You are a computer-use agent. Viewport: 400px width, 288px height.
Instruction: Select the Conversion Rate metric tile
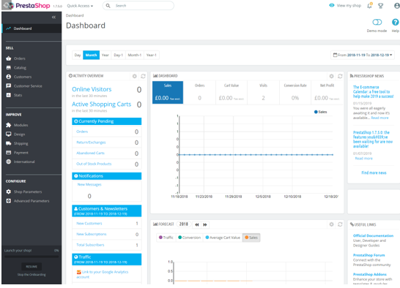295,92
